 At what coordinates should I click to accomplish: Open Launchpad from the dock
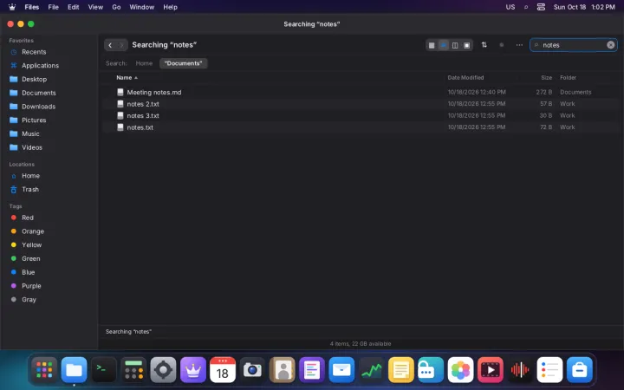[x=44, y=370]
